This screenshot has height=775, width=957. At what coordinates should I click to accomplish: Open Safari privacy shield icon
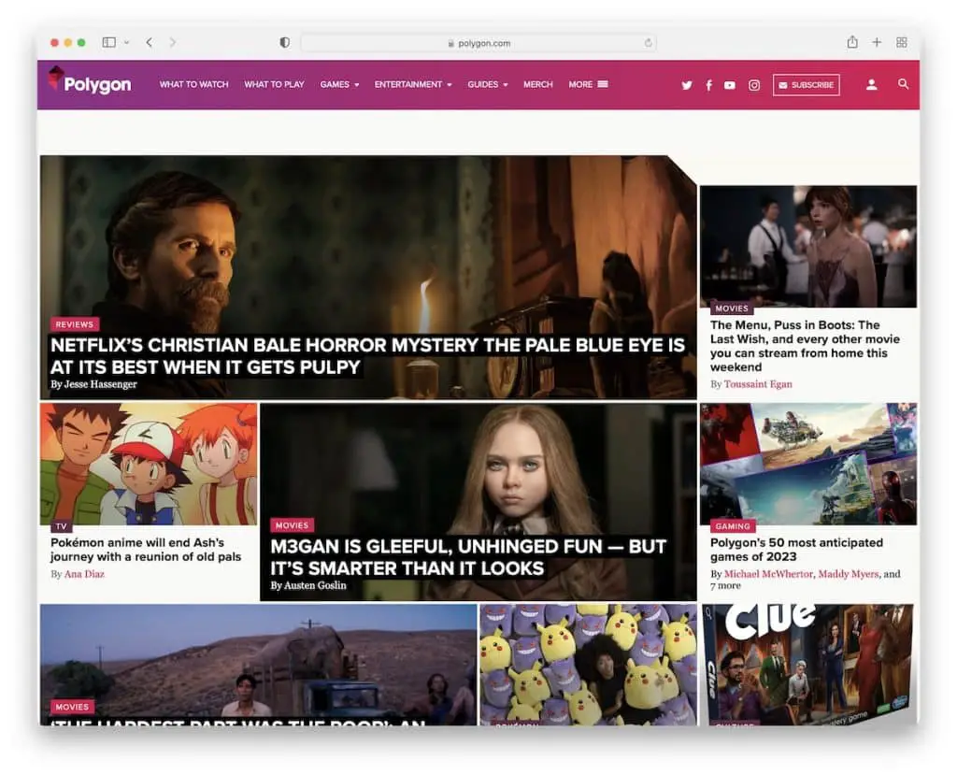pos(284,42)
